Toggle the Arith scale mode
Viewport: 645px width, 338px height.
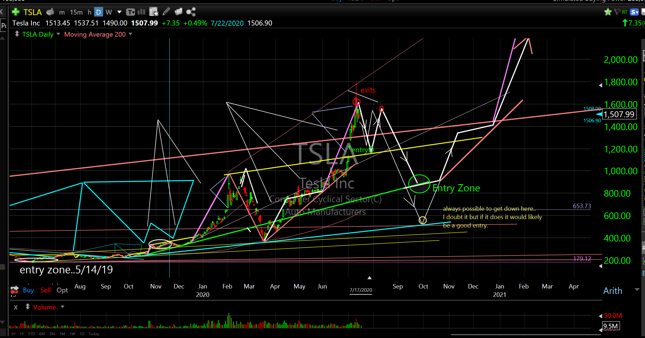click(612, 291)
